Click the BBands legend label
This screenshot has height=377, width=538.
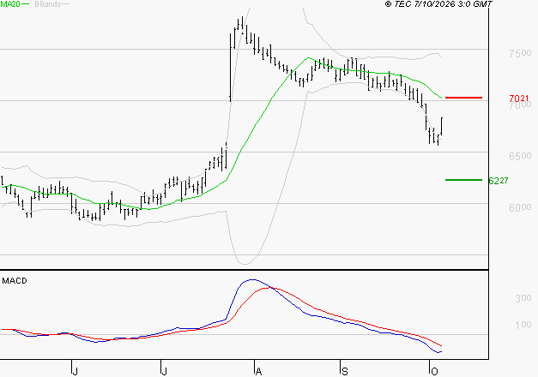click(48, 4)
